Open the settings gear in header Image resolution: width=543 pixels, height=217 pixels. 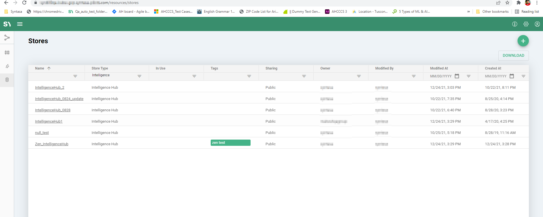click(526, 24)
